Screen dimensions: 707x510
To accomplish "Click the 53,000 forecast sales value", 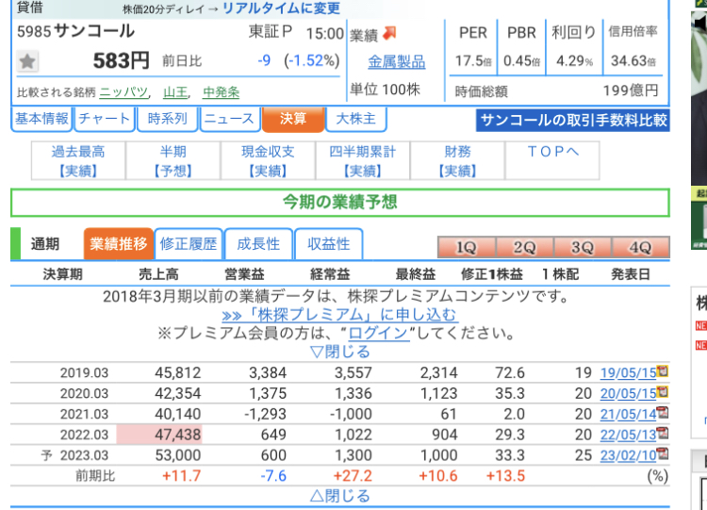I will pos(177,455).
